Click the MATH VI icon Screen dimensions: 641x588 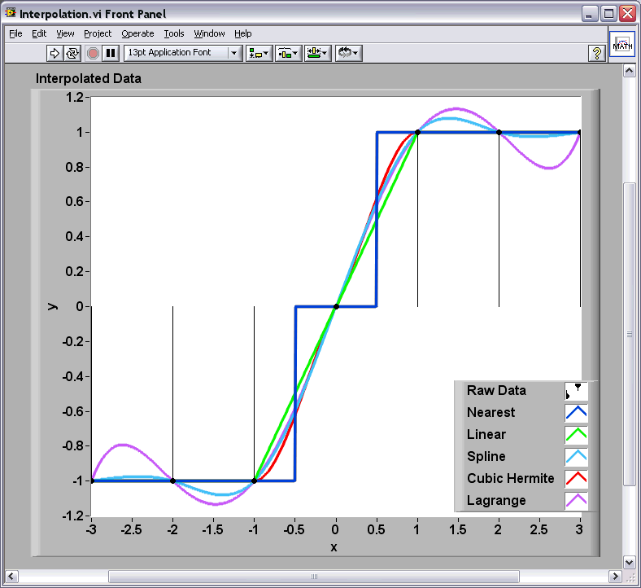click(622, 46)
